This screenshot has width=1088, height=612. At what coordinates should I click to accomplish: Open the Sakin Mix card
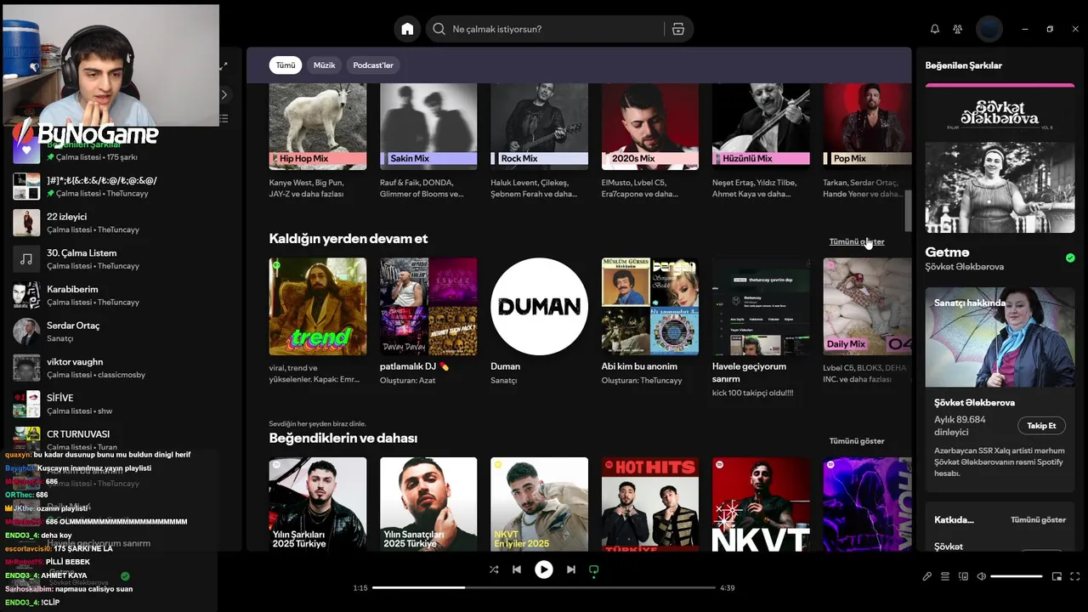coord(428,141)
